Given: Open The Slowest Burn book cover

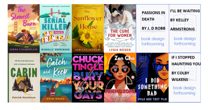Looking at the screenshot, I should click(24, 29).
